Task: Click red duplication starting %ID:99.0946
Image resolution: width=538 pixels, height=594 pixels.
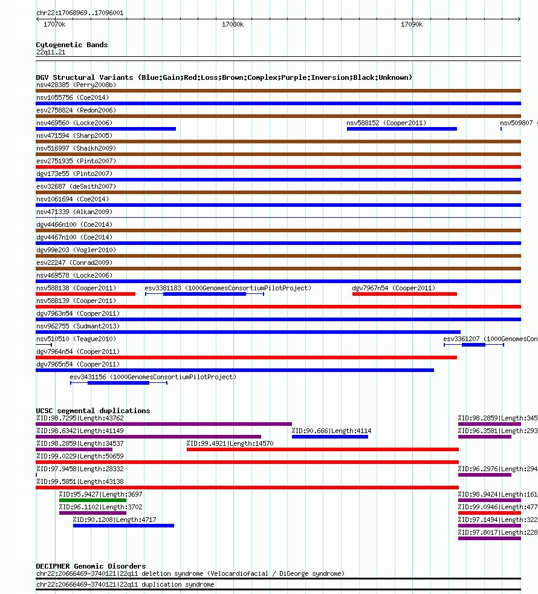Action: tap(490, 513)
